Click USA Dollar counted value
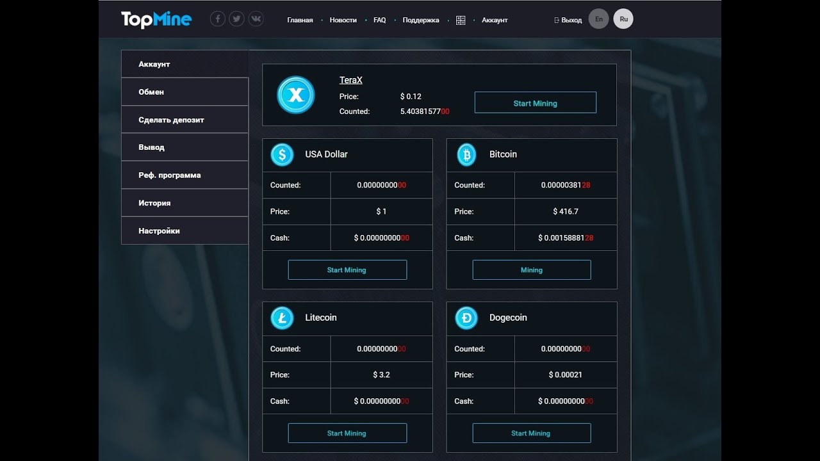Viewport: 820px width, 461px height. click(x=381, y=185)
